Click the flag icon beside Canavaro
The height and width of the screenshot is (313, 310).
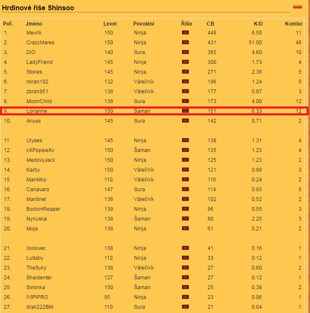(185, 190)
